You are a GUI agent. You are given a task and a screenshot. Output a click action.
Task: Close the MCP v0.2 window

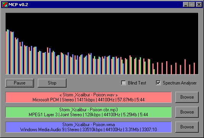pos(199,5)
